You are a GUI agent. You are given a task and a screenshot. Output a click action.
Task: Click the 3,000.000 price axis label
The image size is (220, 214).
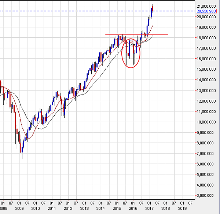205,195
